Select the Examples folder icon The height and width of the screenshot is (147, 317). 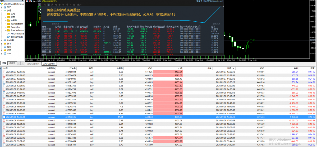(x=8, y=27)
